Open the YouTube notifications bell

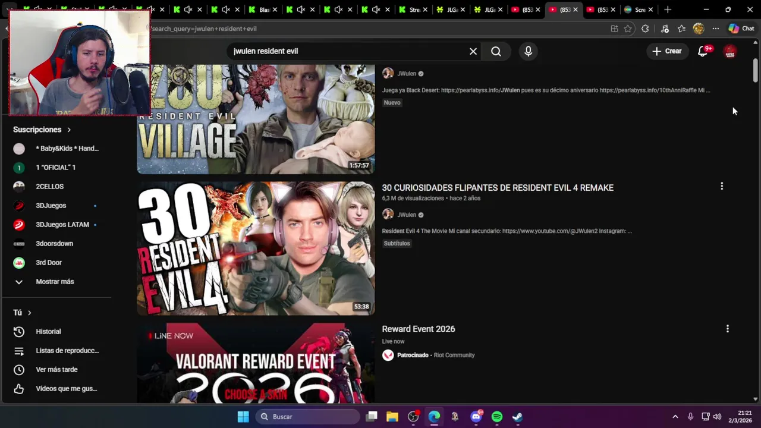[703, 51]
